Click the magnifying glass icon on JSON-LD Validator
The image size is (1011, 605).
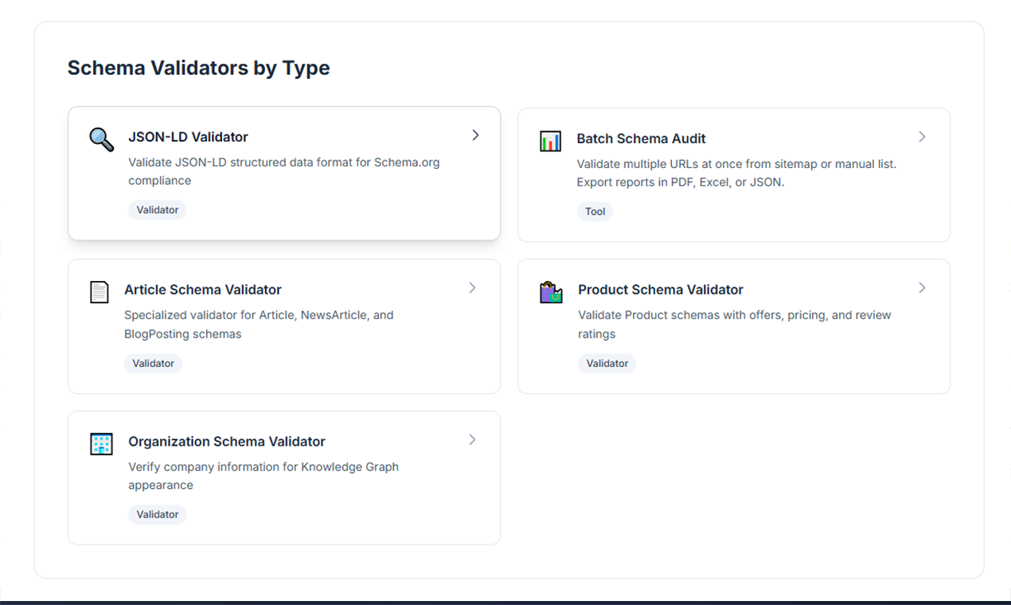(100, 139)
